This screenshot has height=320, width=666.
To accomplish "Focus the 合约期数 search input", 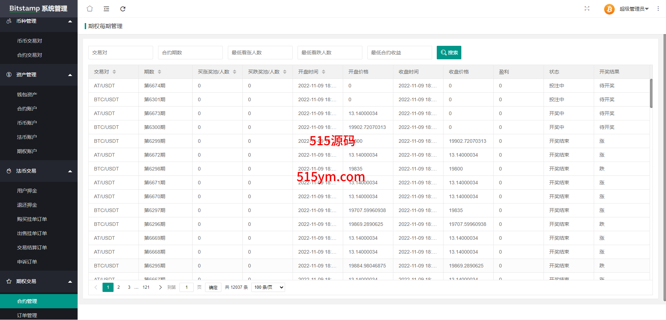I will click(x=190, y=53).
